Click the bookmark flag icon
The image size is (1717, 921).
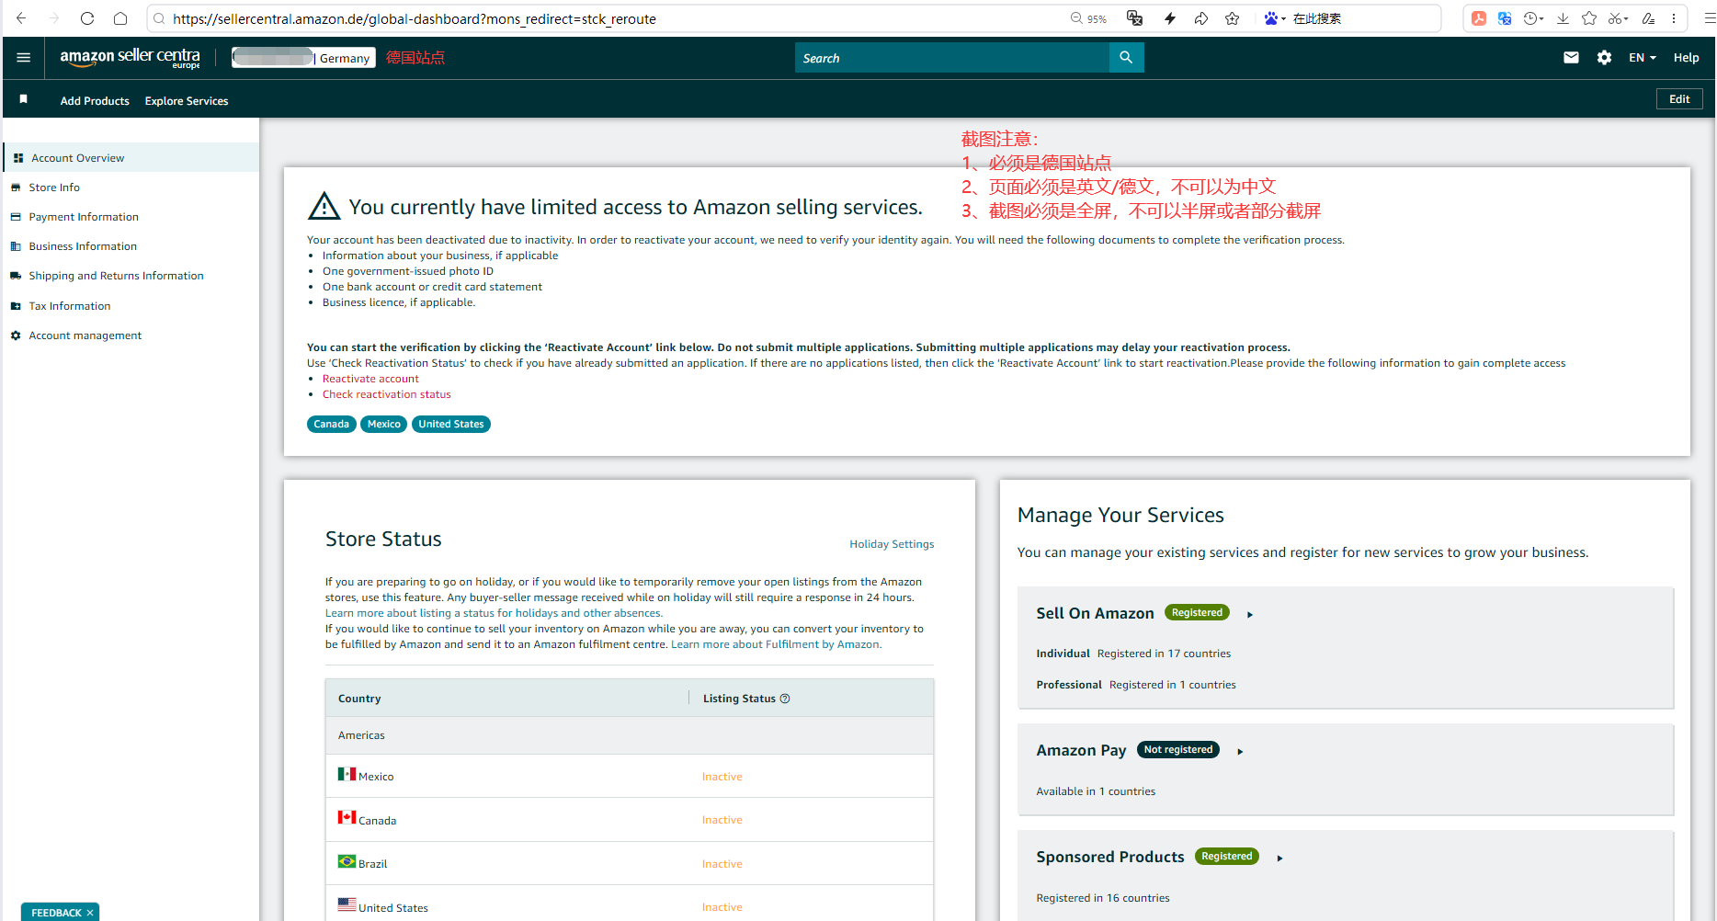[24, 99]
